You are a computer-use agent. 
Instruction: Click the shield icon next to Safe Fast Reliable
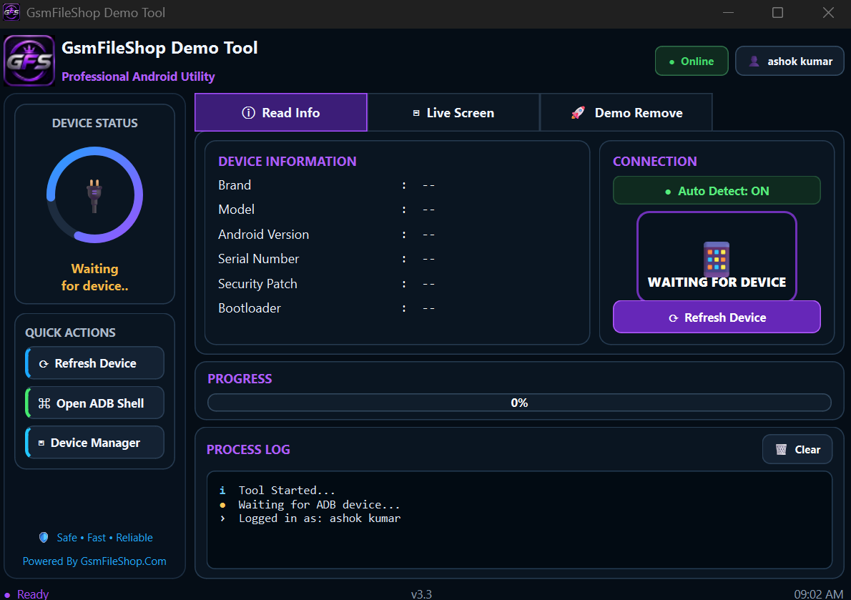44,537
